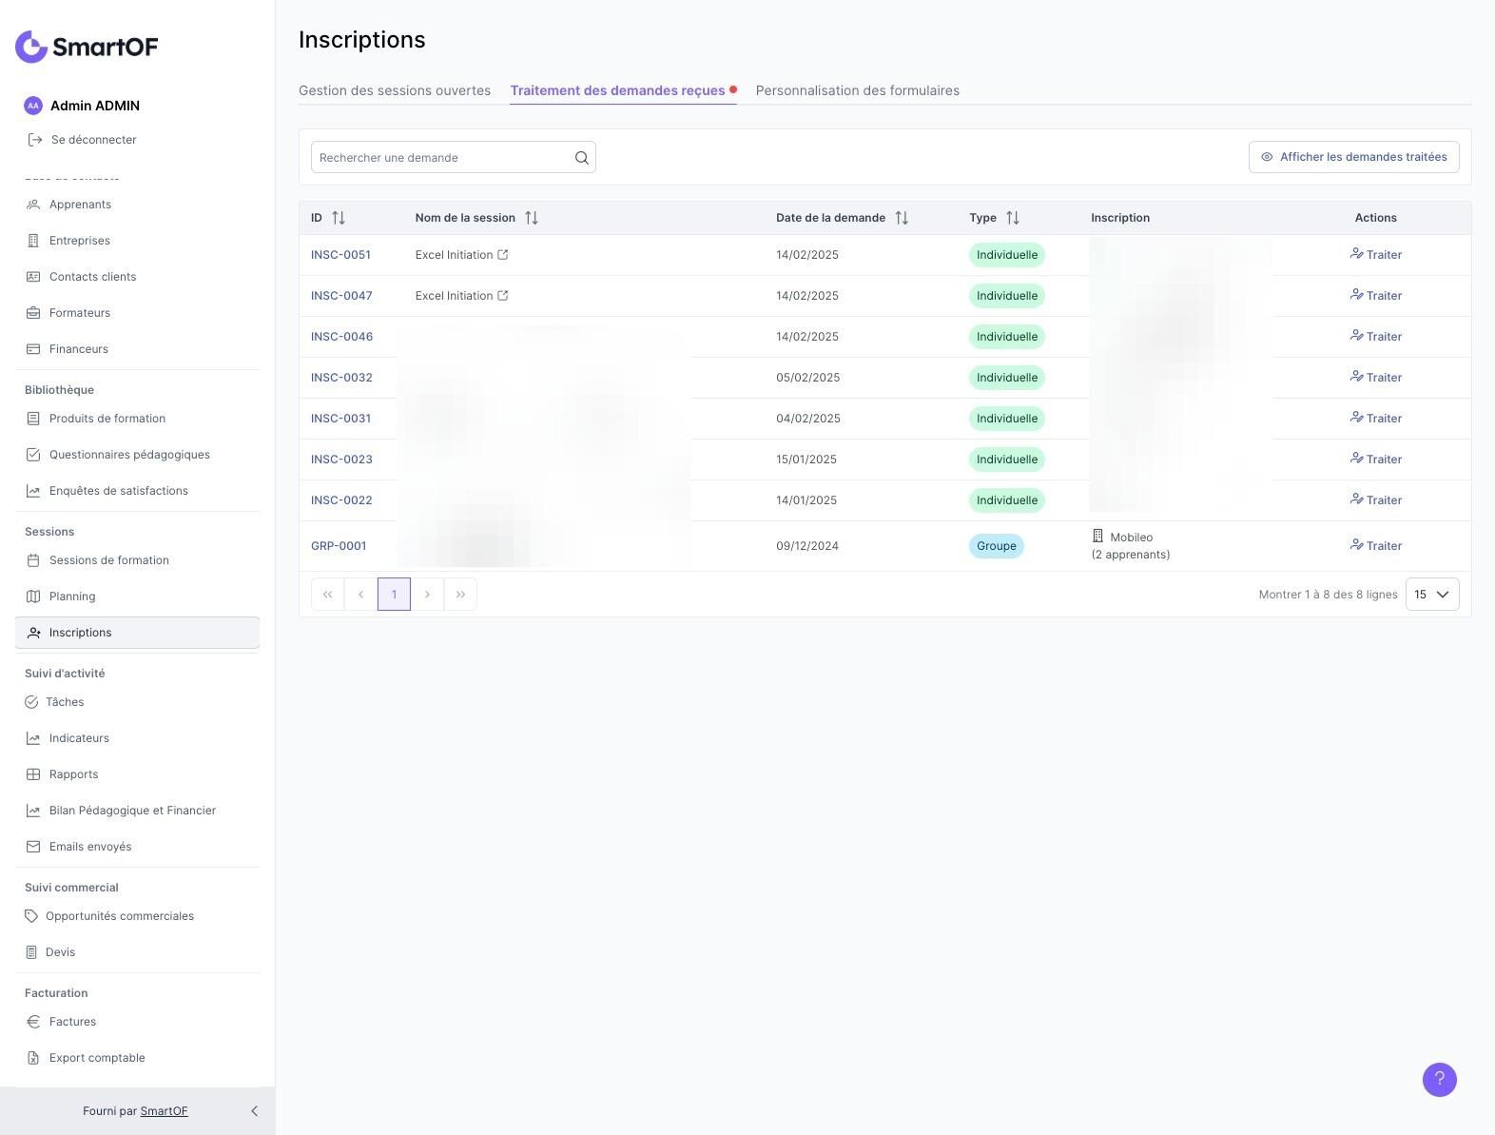Viewport: 1495px width, 1135px height.
Task: Sort by Type column
Action: tap(1013, 218)
